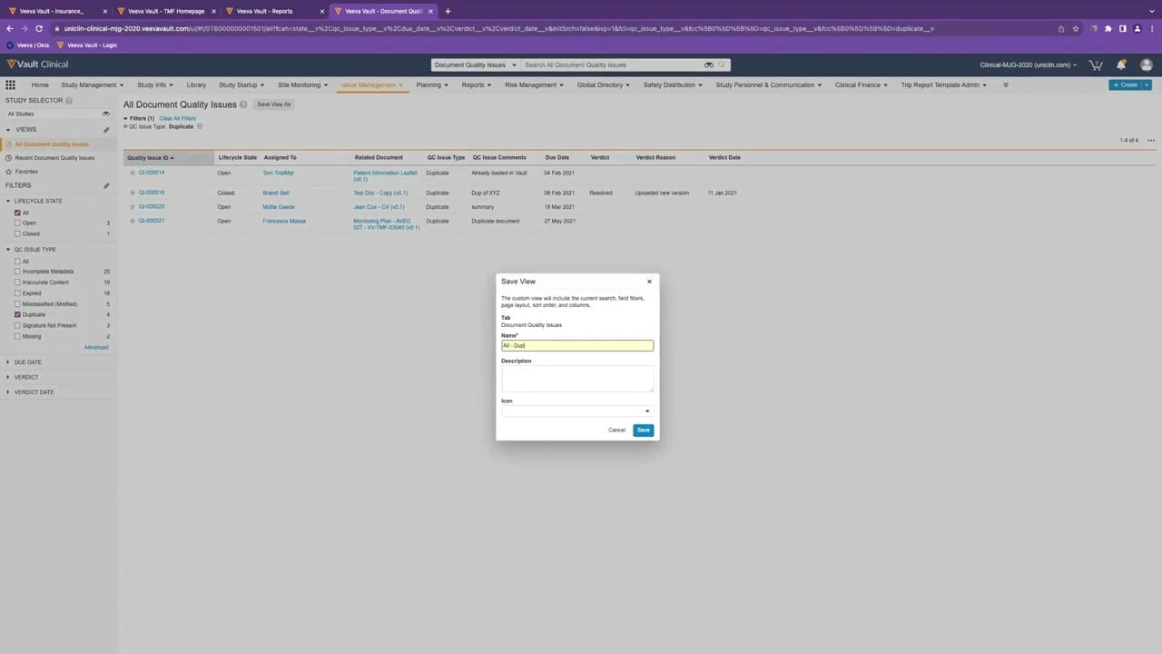Click Save in the Save View dialog
The width and height of the screenshot is (1162, 654).
click(x=643, y=430)
